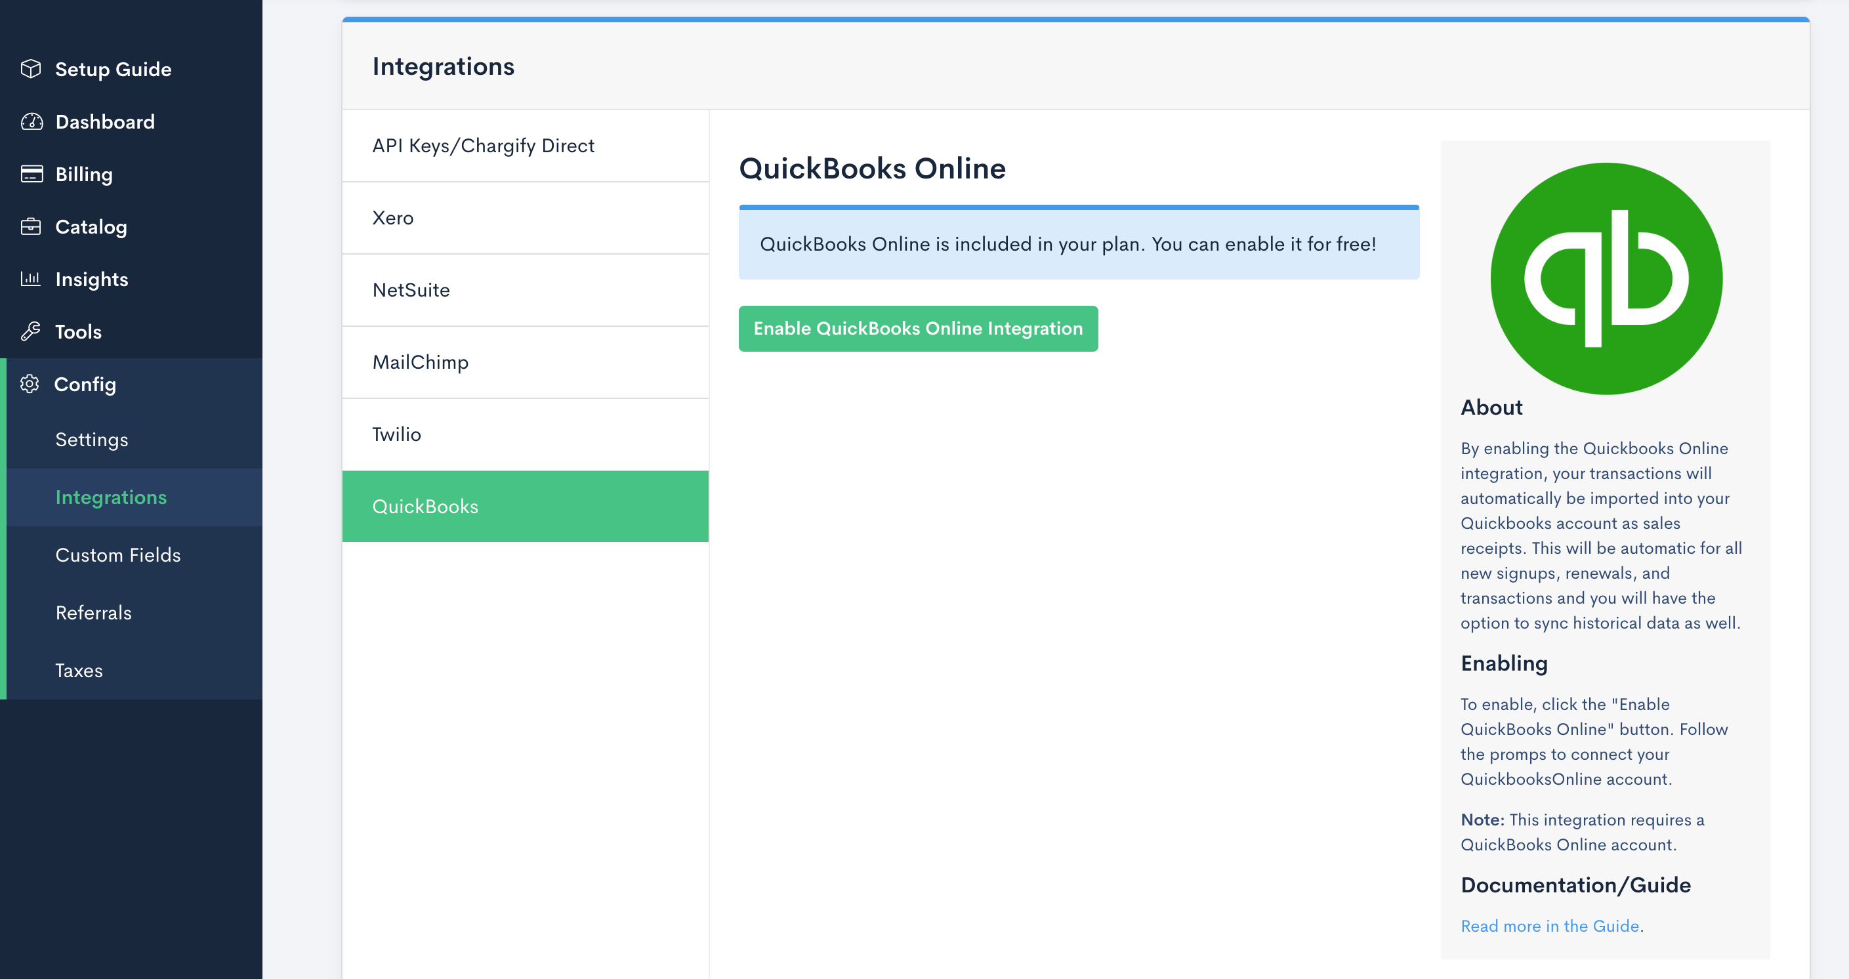The image size is (1849, 979).
Task: Open Settings under Config
Action: point(135,439)
